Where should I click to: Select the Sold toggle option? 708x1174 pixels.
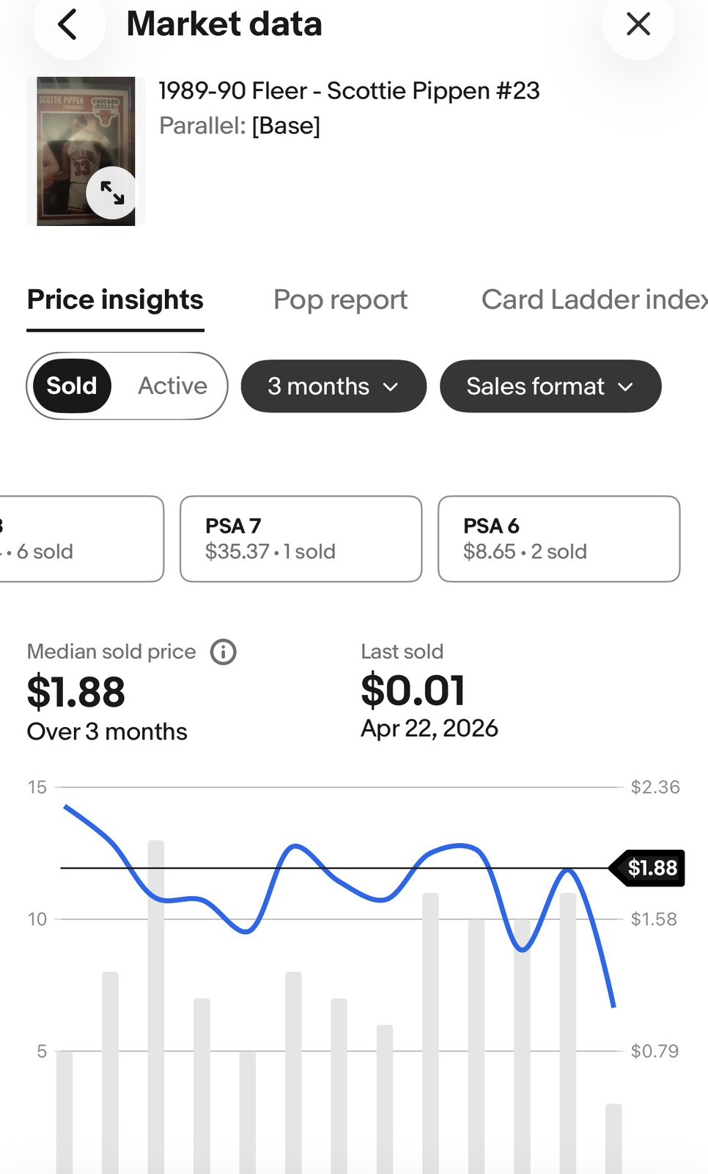click(72, 386)
